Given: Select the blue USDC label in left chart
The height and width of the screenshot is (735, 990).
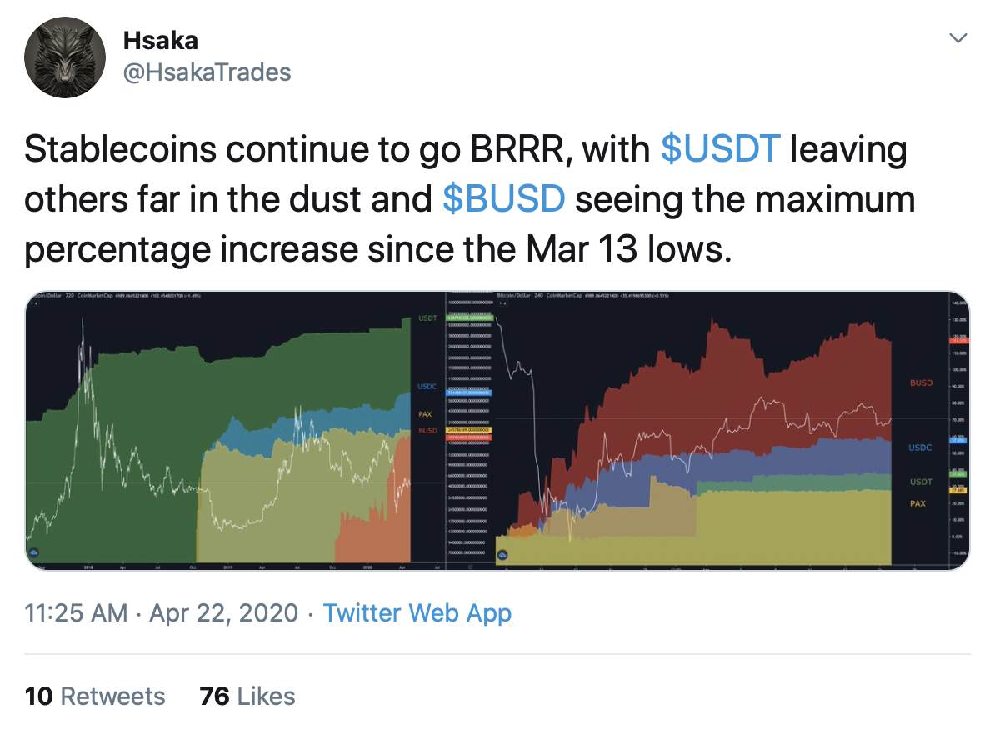Looking at the screenshot, I should [427, 387].
